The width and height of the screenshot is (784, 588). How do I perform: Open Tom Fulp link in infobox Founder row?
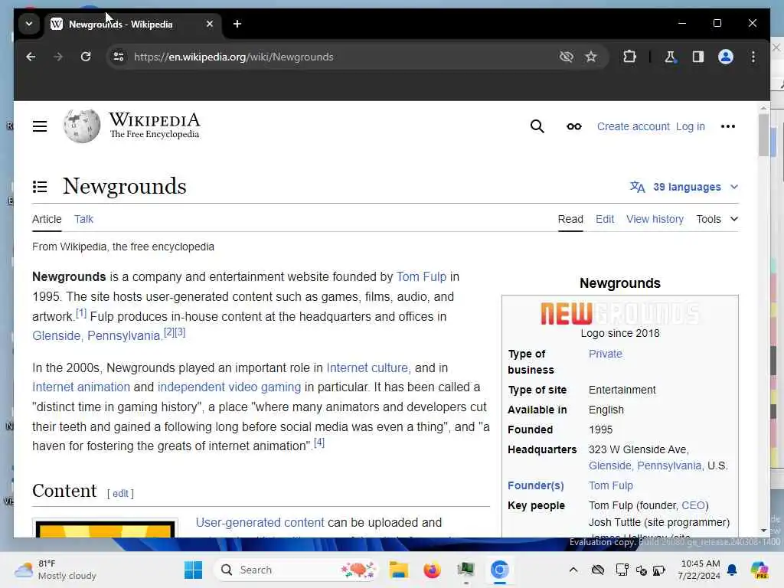coord(610,485)
